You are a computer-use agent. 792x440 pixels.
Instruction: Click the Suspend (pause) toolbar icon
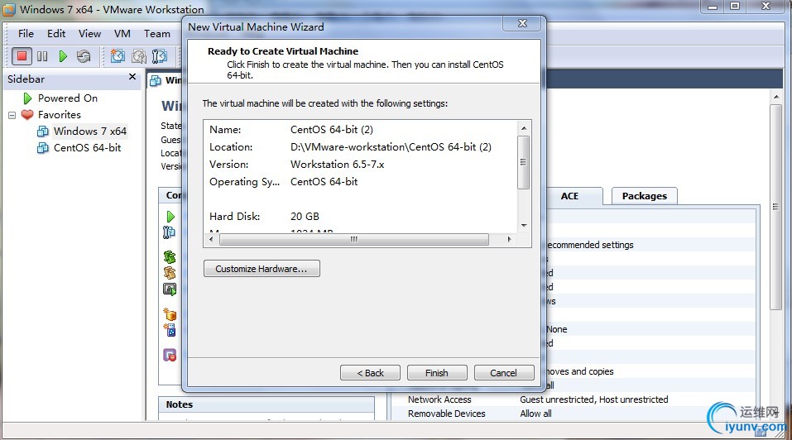tap(42, 56)
